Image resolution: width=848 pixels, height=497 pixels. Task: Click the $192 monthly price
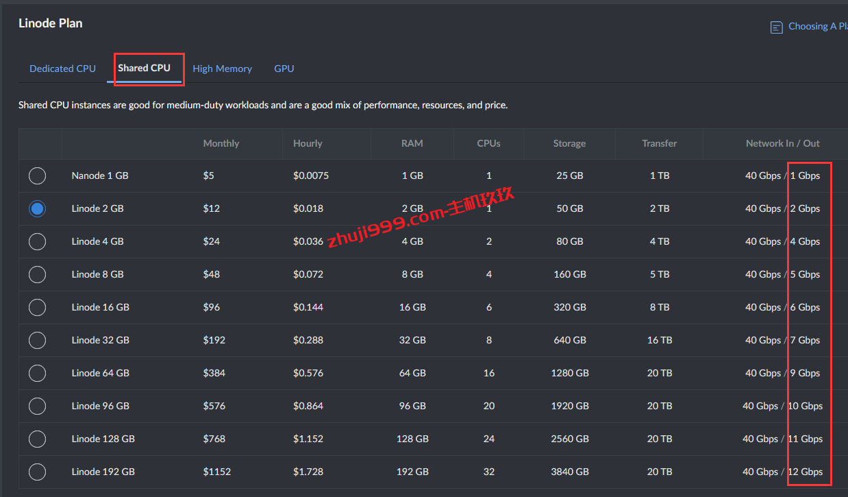(214, 340)
